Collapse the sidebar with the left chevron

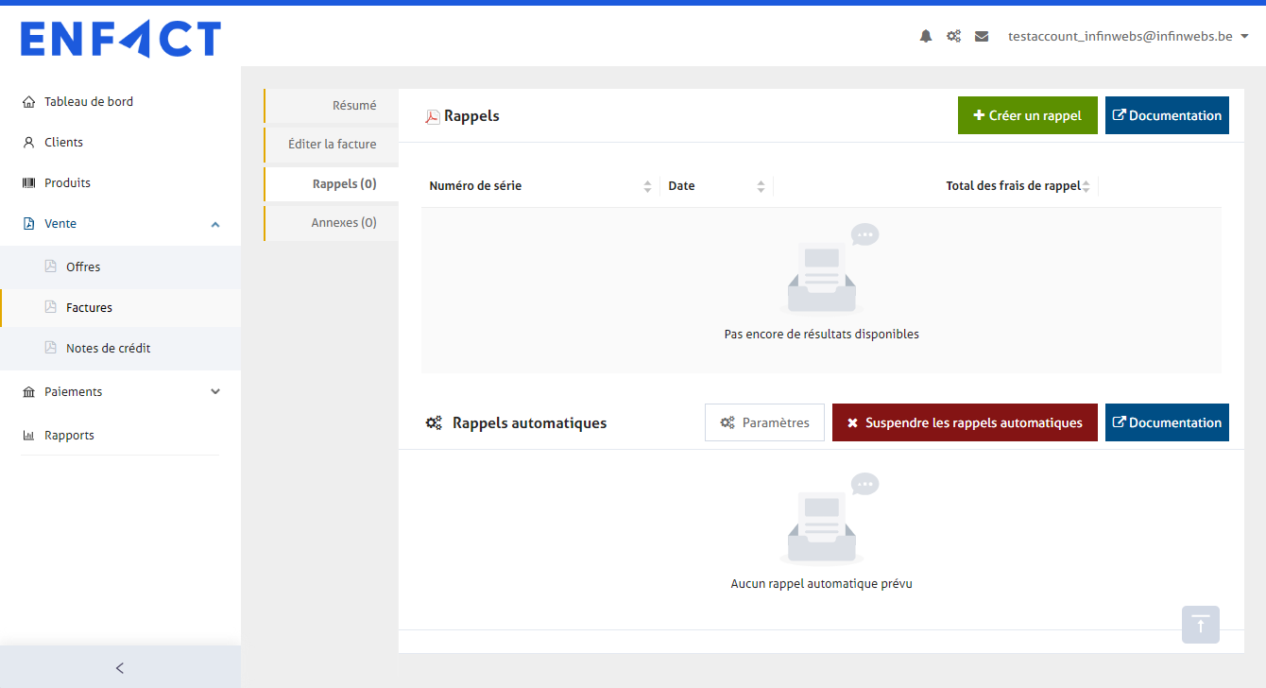[120, 668]
